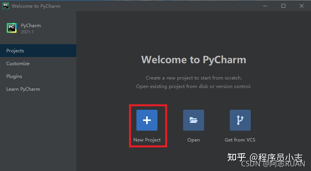Click the New Project label
311x171 pixels.
pyautogui.click(x=147, y=140)
